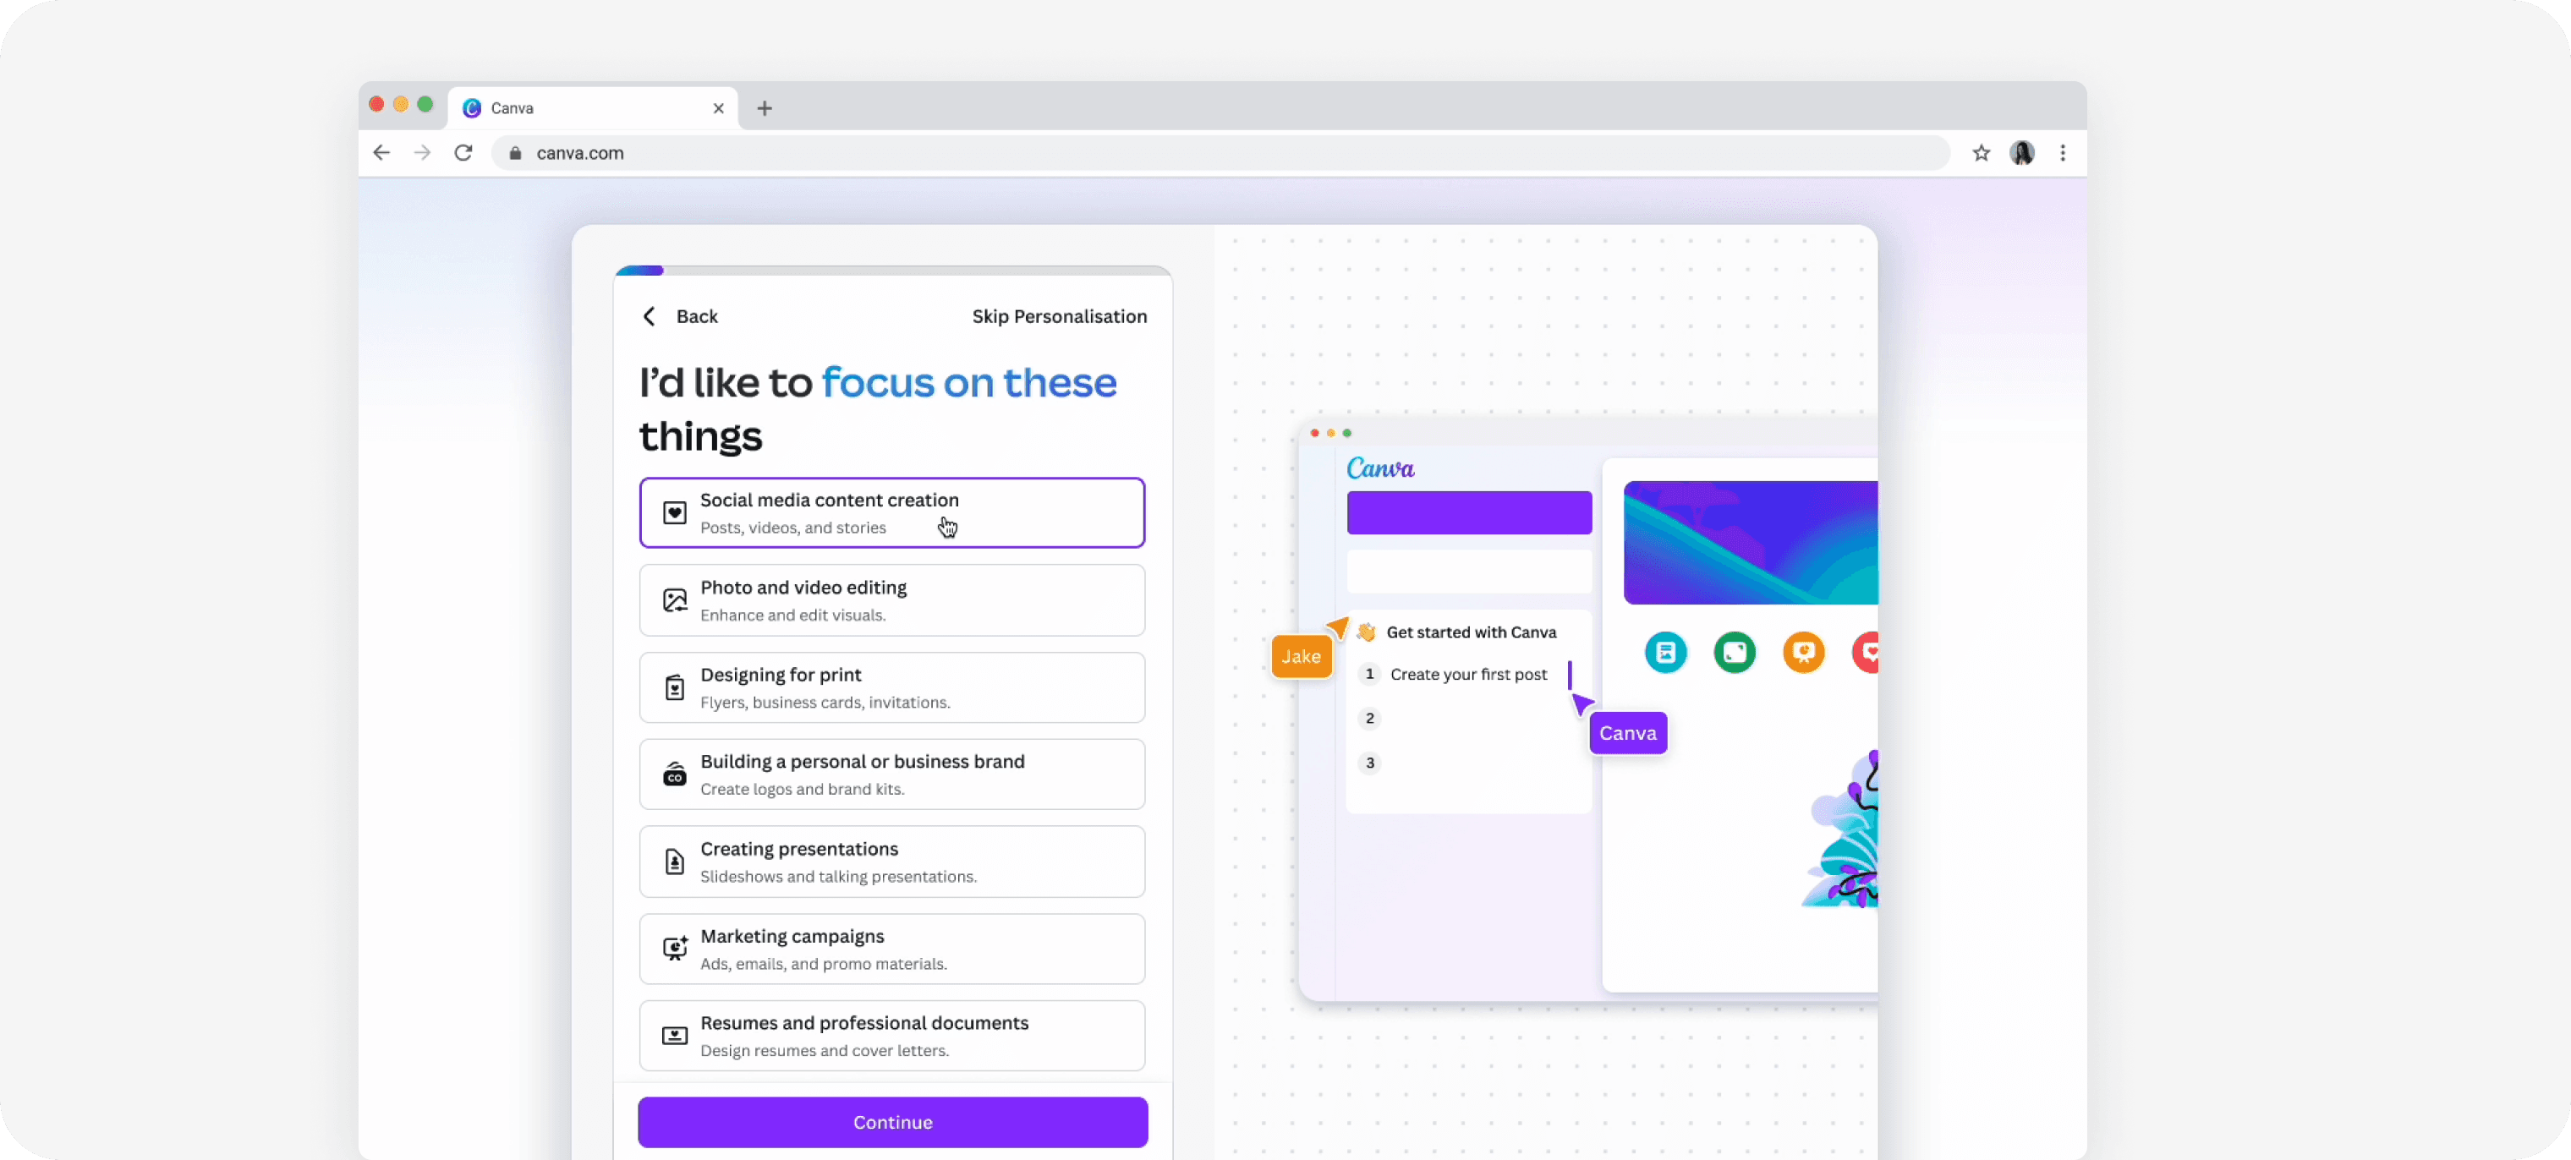Click the photo editing image icon
This screenshot has width=2571, height=1160.
tap(675, 600)
